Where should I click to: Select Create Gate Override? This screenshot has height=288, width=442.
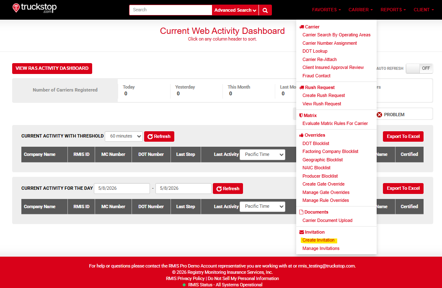tap(323, 184)
